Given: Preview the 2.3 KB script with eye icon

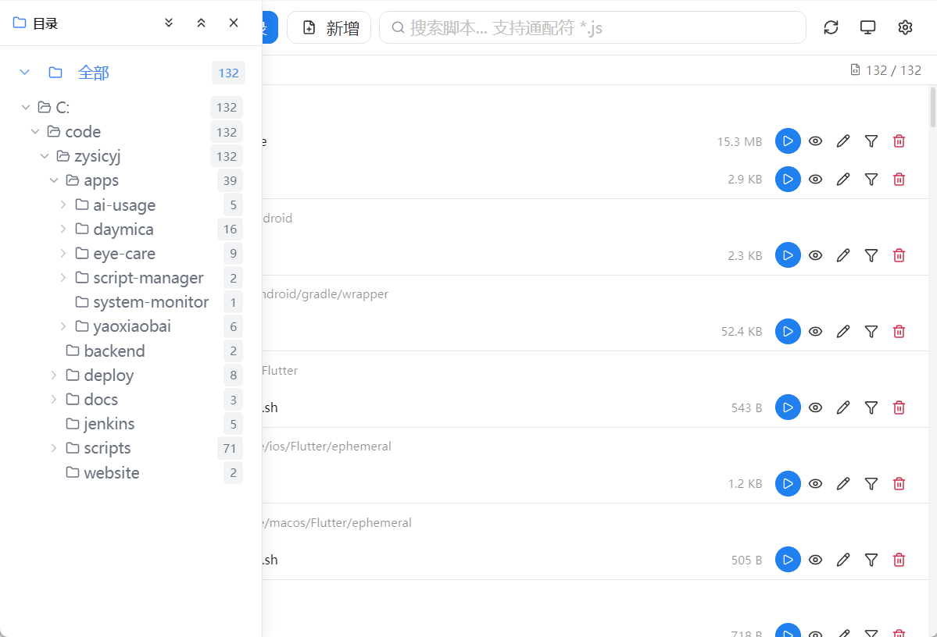Looking at the screenshot, I should coord(816,255).
